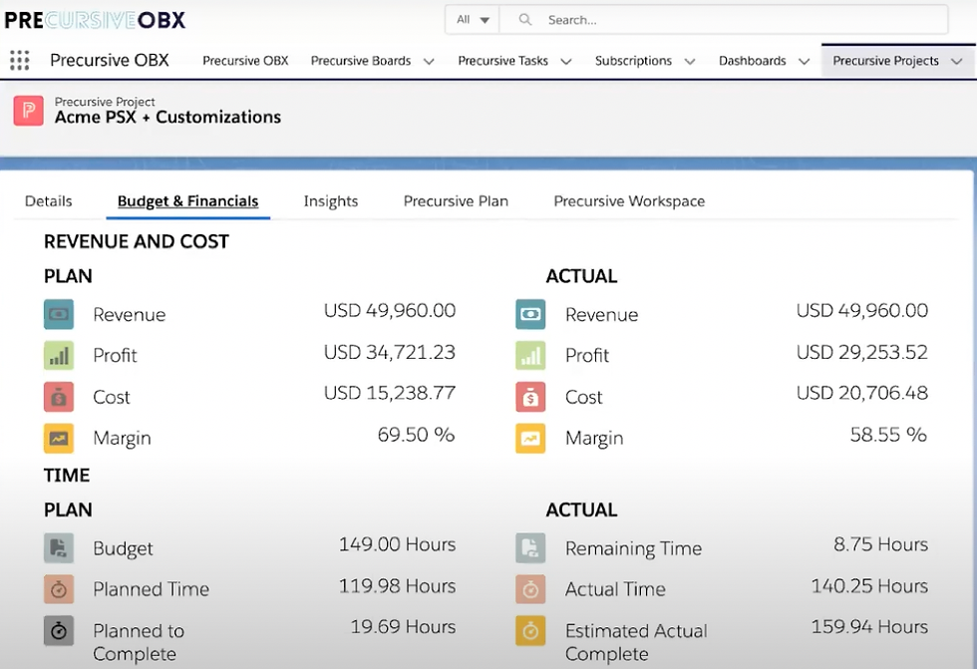Open the Subscriptions nav item
This screenshot has height=669, width=977.
633,61
